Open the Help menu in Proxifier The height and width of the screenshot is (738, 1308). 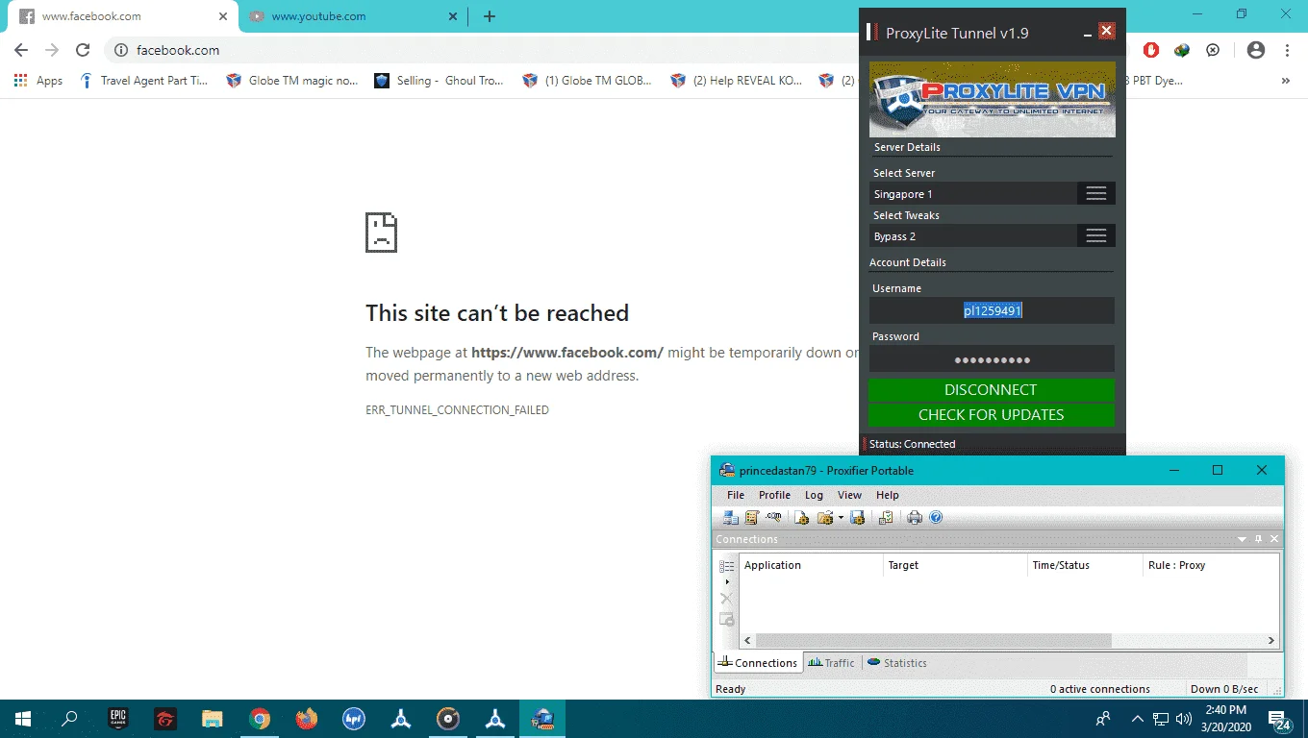[x=887, y=495]
